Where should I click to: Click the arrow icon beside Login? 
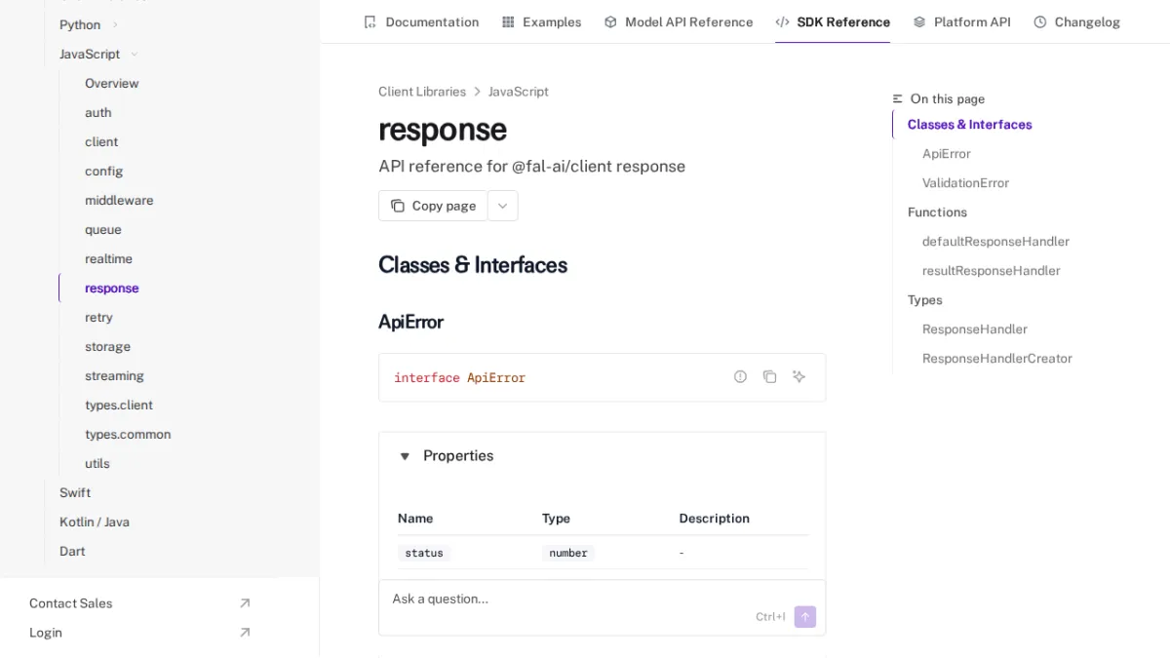(245, 633)
